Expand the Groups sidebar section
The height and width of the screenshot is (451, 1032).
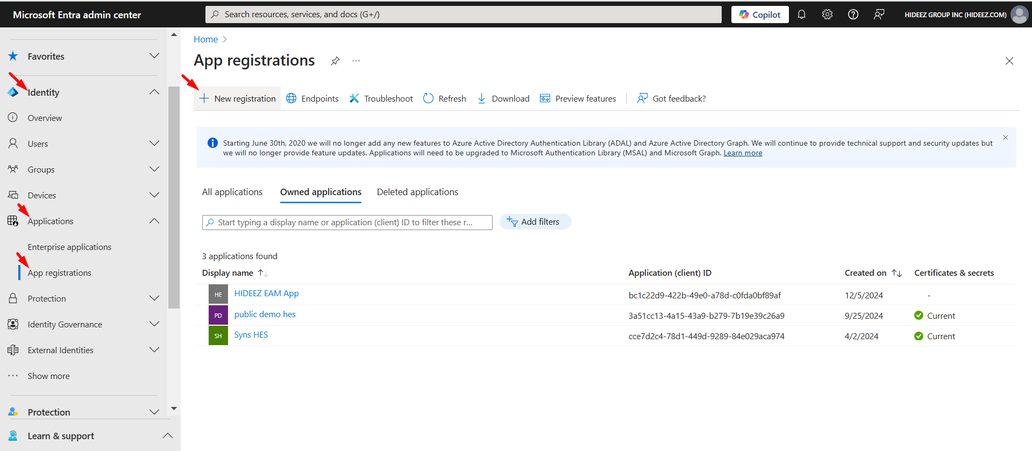pos(154,169)
